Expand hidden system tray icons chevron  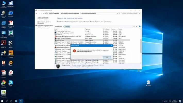[x=162, y=101]
